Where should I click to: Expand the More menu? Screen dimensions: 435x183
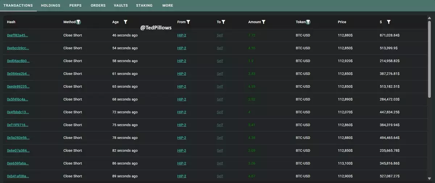(x=168, y=5)
